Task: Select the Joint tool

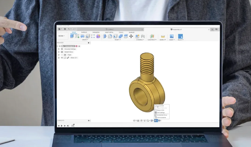Action: (143, 36)
